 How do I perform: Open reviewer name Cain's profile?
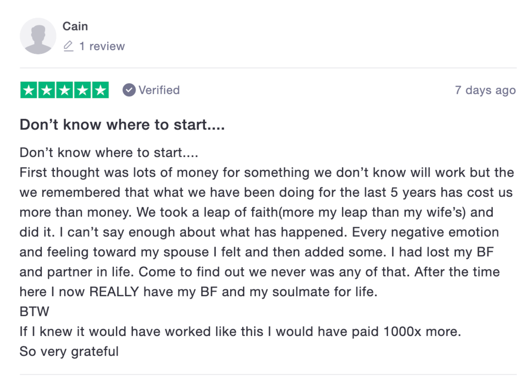pyautogui.click(x=75, y=26)
